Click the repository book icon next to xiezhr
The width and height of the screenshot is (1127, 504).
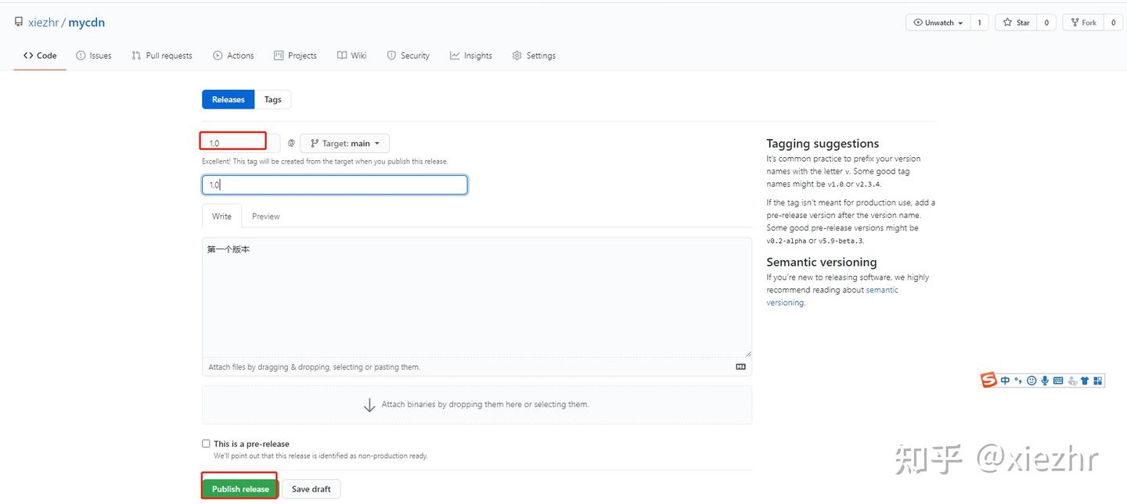pyautogui.click(x=18, y=21)
